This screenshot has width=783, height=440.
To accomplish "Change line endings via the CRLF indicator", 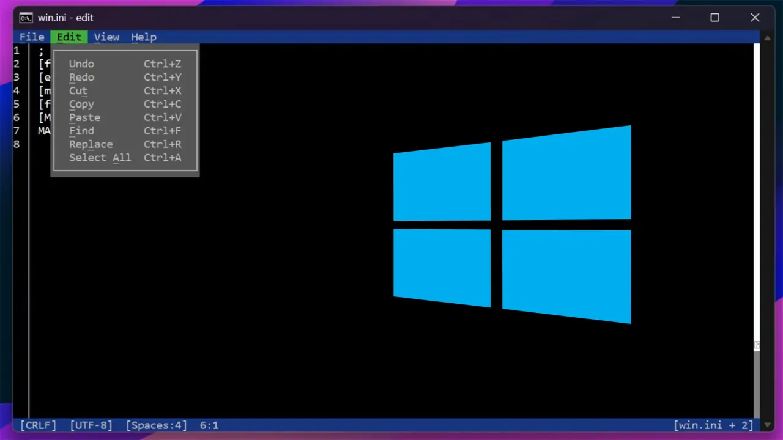I will click(39, 425).
